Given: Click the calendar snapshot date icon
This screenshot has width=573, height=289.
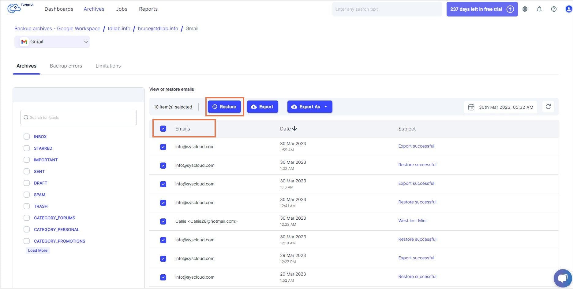Looking at the screenshot, I should 471,107.
